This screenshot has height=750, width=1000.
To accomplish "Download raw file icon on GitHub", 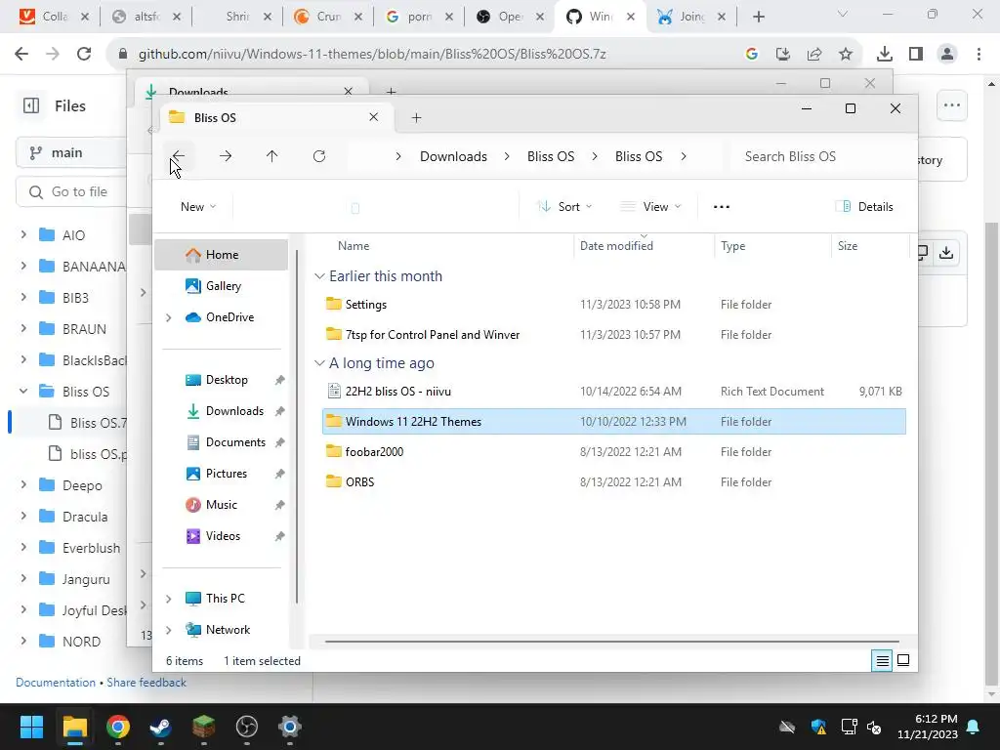I will point(946,253).
